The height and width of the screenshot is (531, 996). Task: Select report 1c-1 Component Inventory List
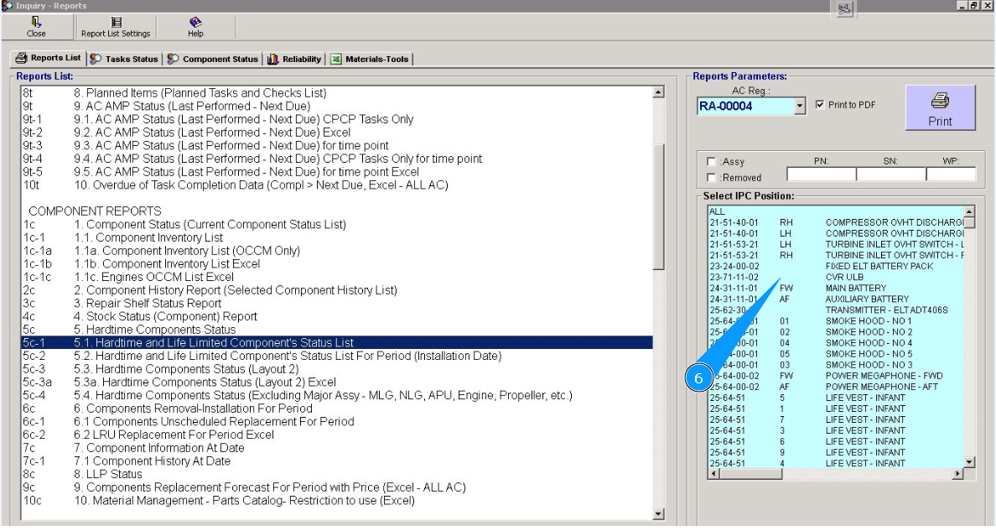337,238
